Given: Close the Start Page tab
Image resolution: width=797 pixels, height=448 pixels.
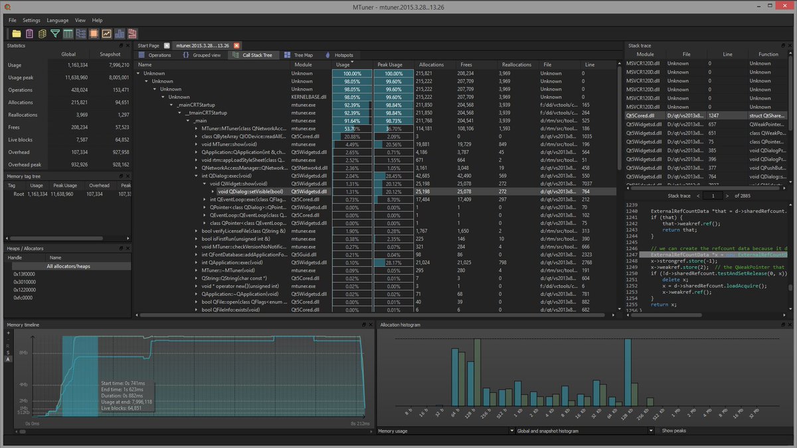Looking at the screenshot, I should pos(167,45).
